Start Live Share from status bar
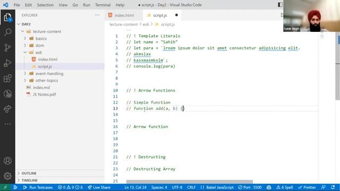The width and height of the screenshot is (340, 191). [x=99, y=187]
